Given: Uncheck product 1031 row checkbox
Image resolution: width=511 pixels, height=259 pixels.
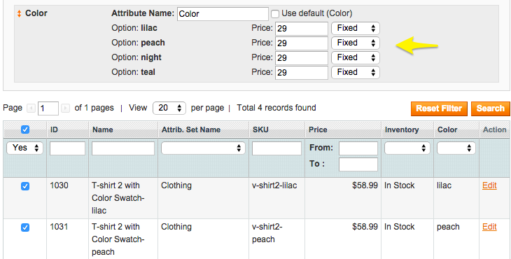Looking at the screenshot, I should (x=25, y=227).
